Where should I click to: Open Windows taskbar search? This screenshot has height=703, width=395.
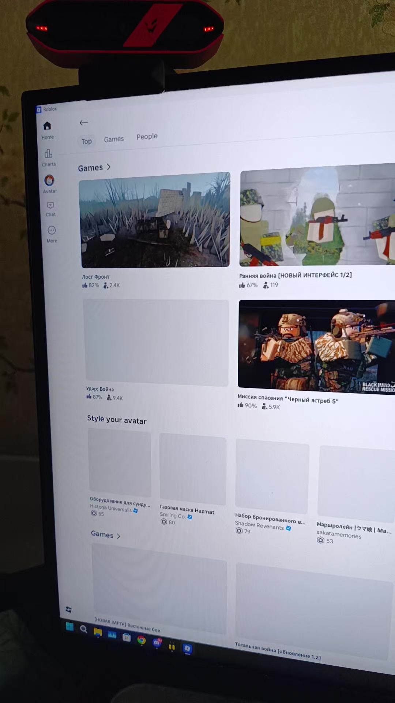coord(83,629)
